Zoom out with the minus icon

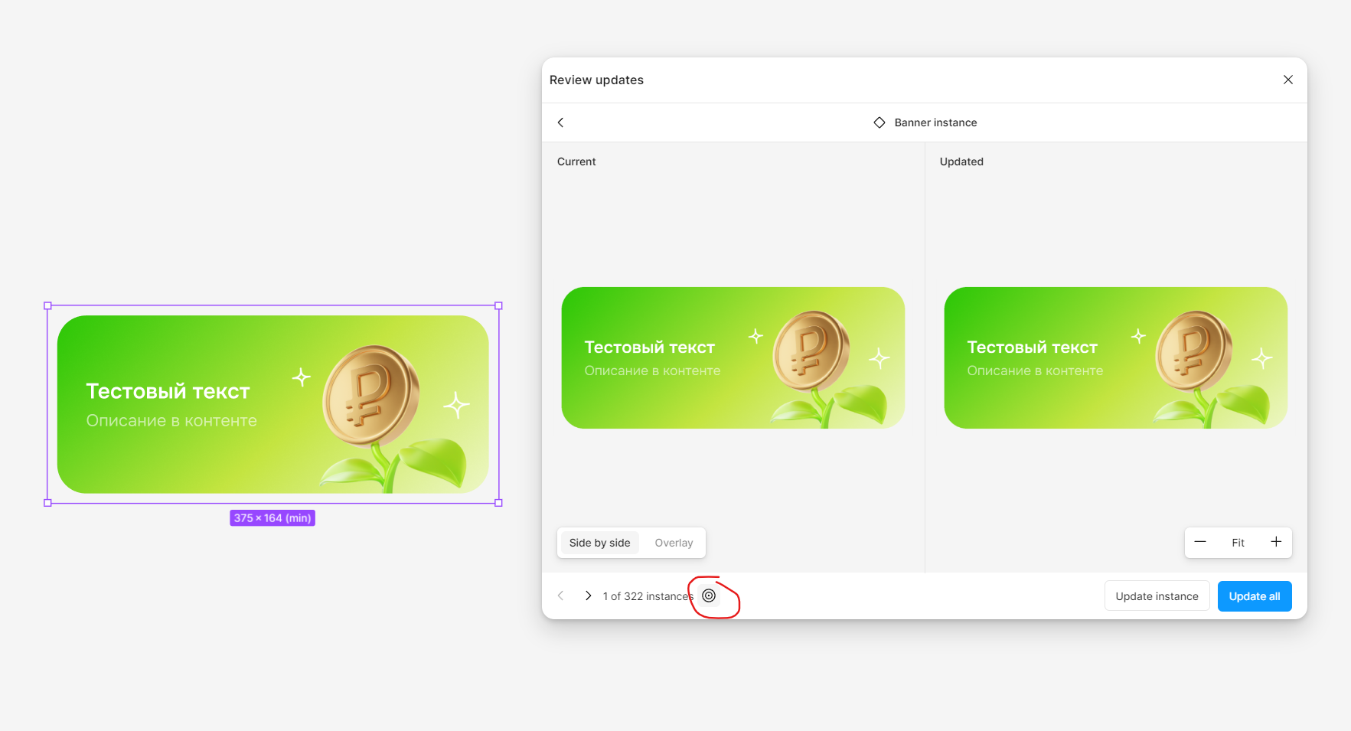[1200, 542]
